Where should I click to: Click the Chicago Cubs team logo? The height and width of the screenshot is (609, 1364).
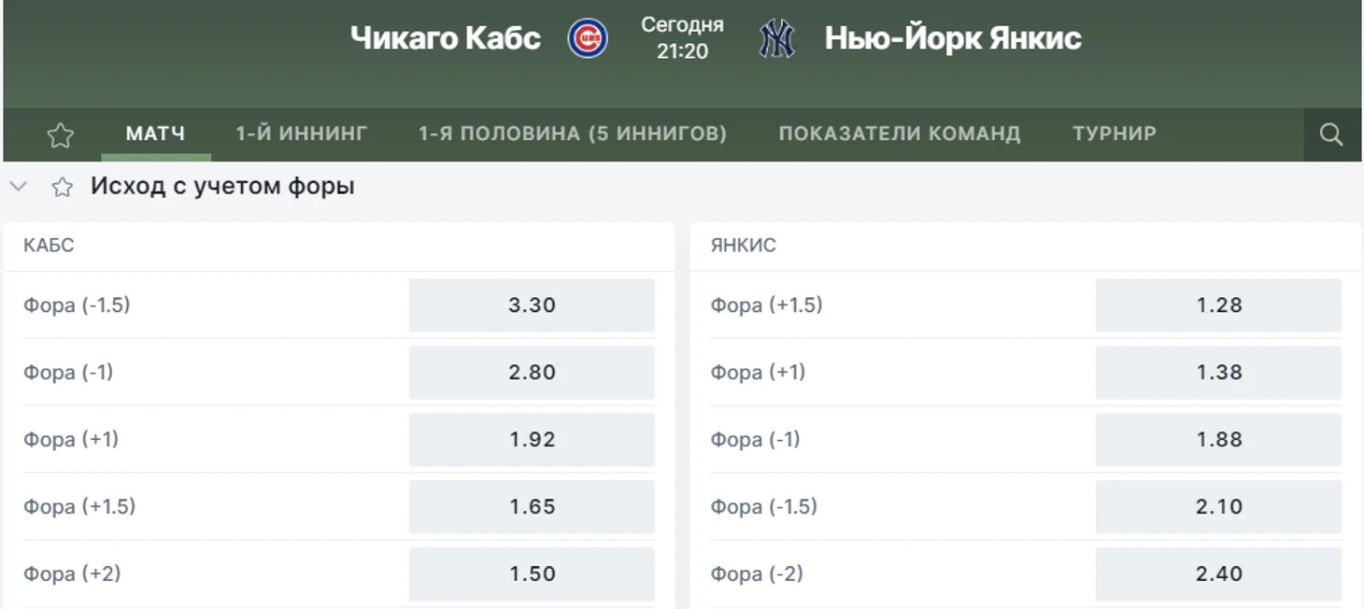click(x=588, y=38)
